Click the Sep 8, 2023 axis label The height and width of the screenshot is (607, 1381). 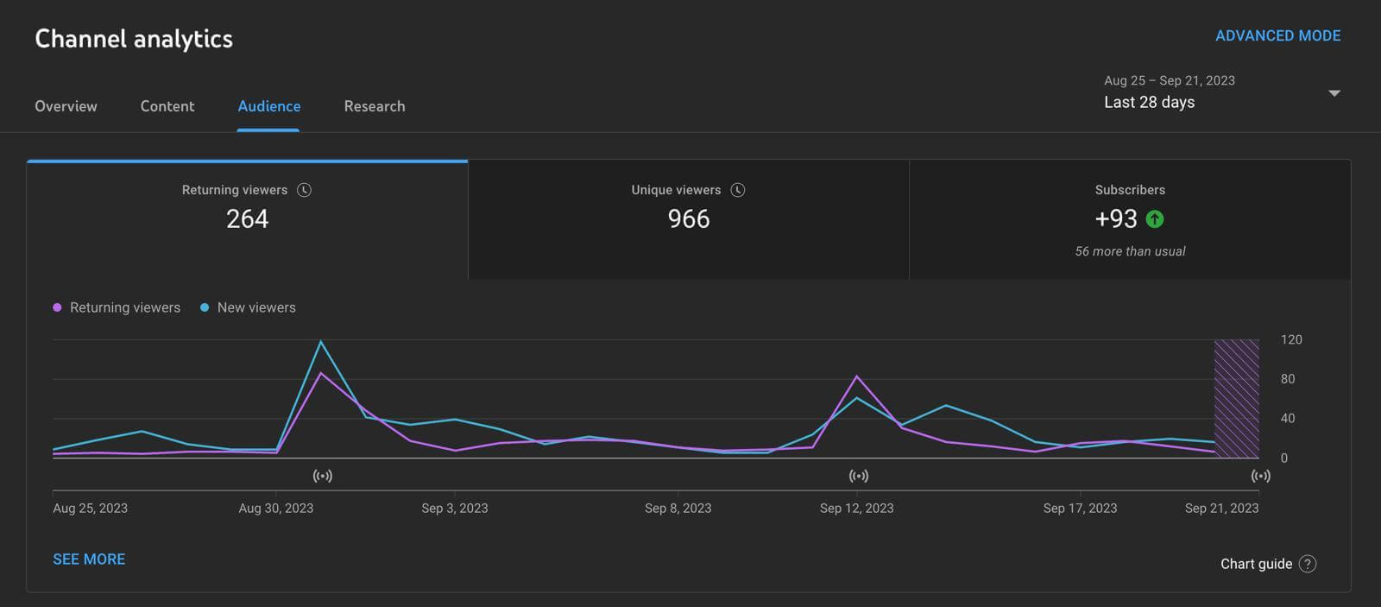678,509
